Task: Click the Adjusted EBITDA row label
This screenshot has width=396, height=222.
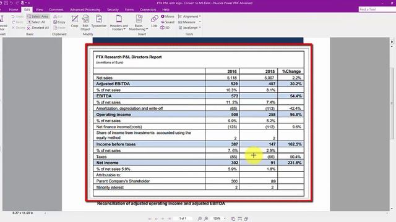Action: (113, 84)
